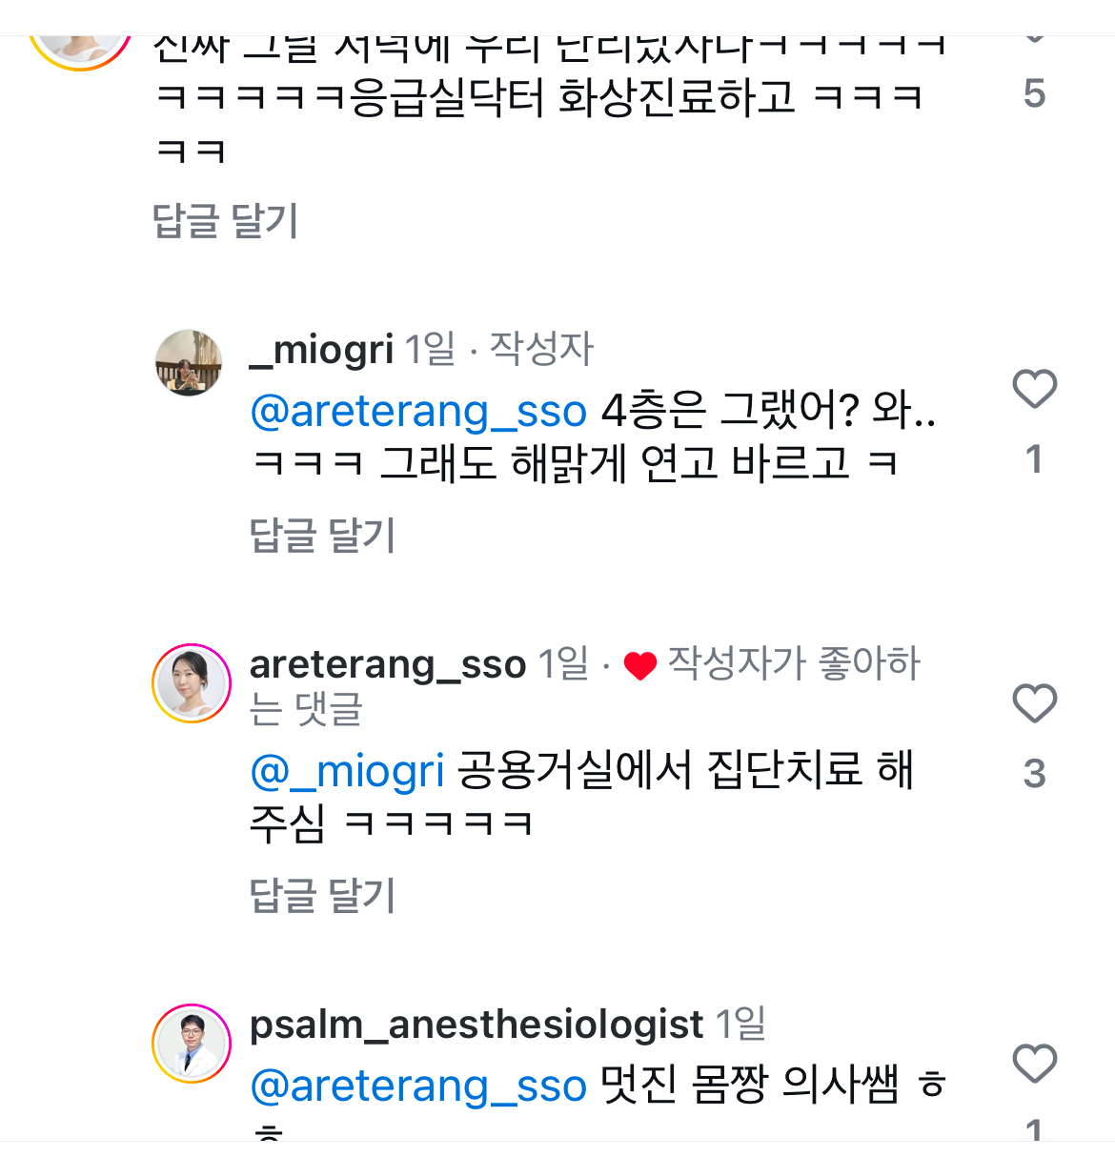This screenshot has height=1157, width=1115.
Task: Tap the @_miogri mention link
Action: click(x=348, y=770)
